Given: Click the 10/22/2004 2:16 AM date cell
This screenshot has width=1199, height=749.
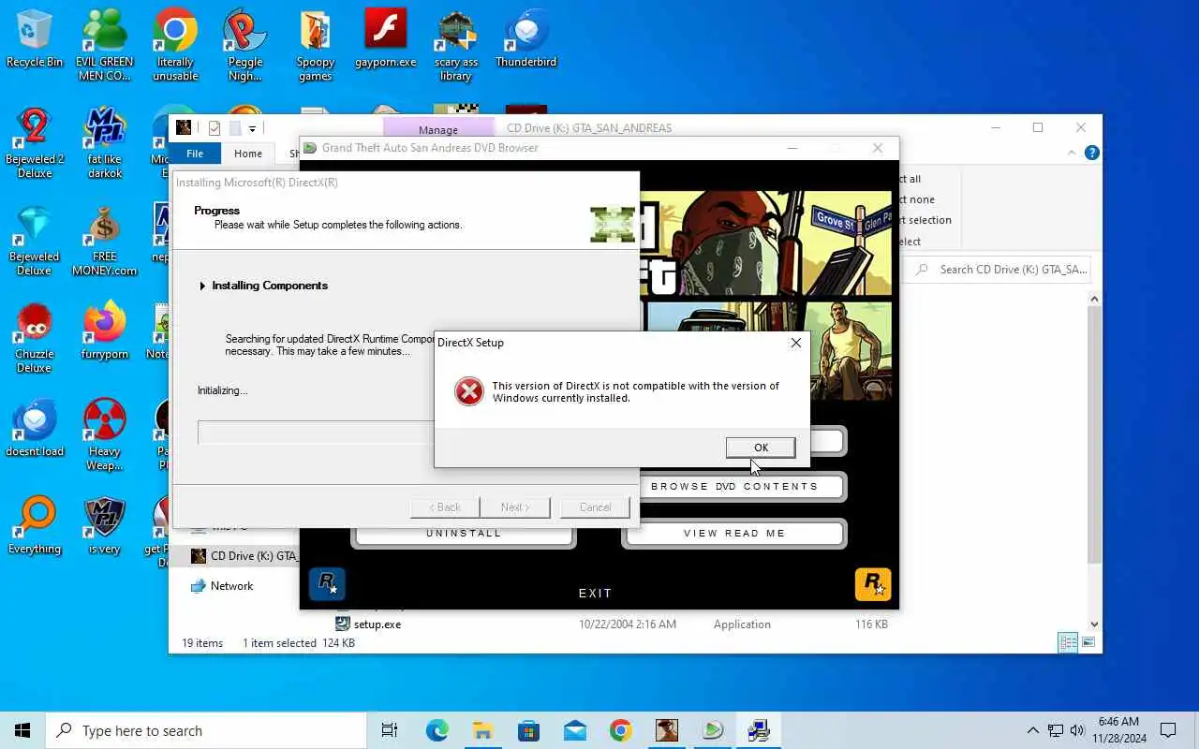Looking at the screenshot, I should [x=628, y=624].
